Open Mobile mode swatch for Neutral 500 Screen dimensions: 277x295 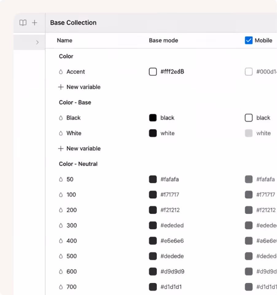[x=249, y=256]
